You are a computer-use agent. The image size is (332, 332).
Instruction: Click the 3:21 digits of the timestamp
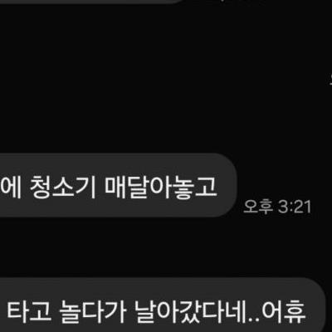click(295, 207)
